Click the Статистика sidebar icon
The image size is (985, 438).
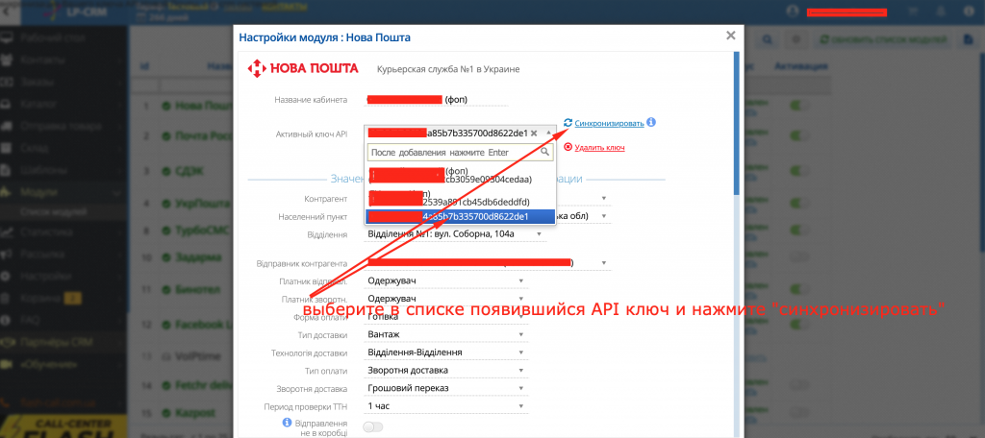7,232
